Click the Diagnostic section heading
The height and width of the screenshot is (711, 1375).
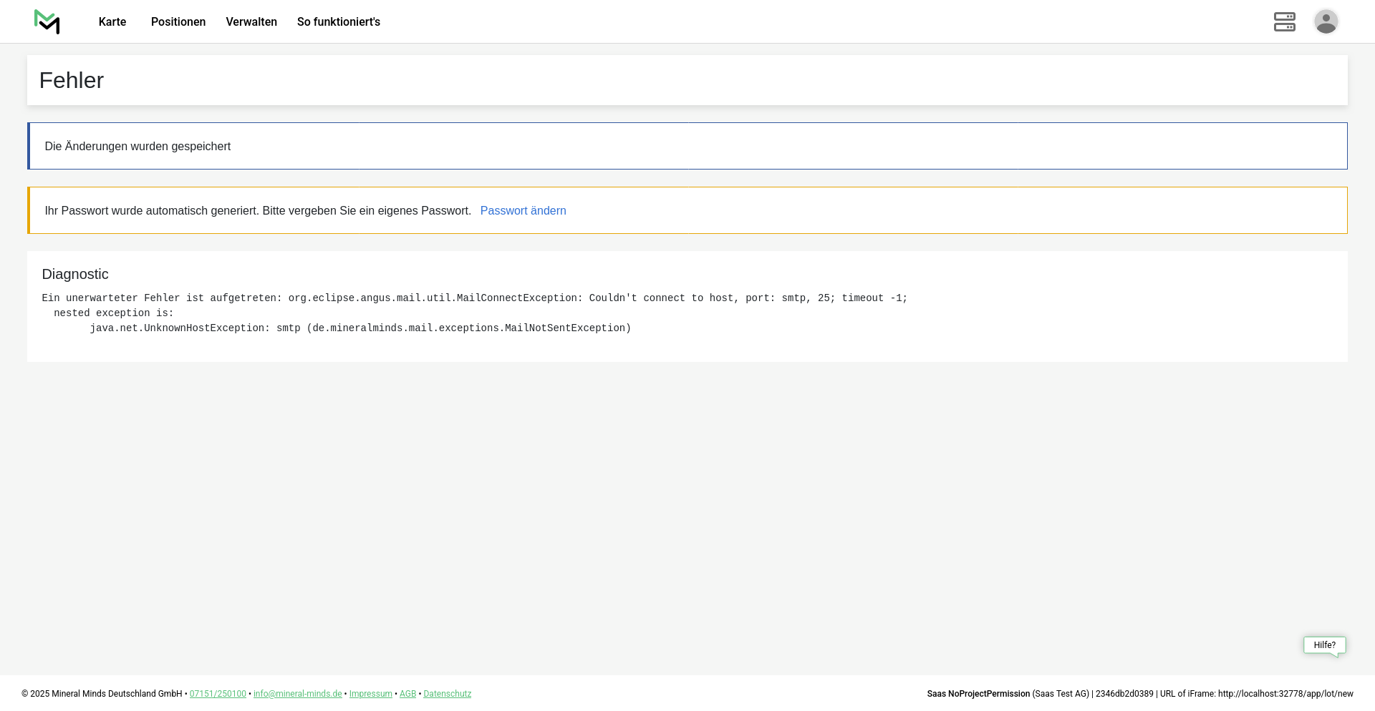75,275
